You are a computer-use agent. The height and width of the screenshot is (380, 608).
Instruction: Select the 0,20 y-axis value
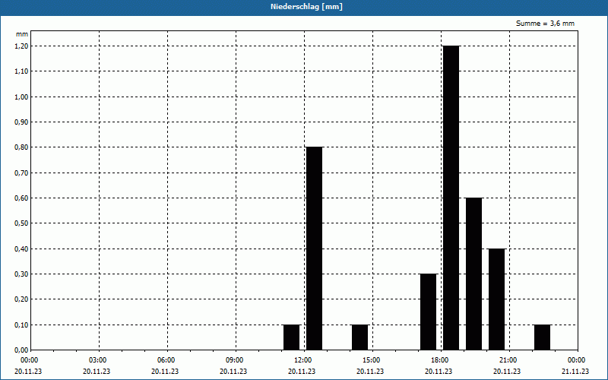pyautogui.click(x=21, y=299)
